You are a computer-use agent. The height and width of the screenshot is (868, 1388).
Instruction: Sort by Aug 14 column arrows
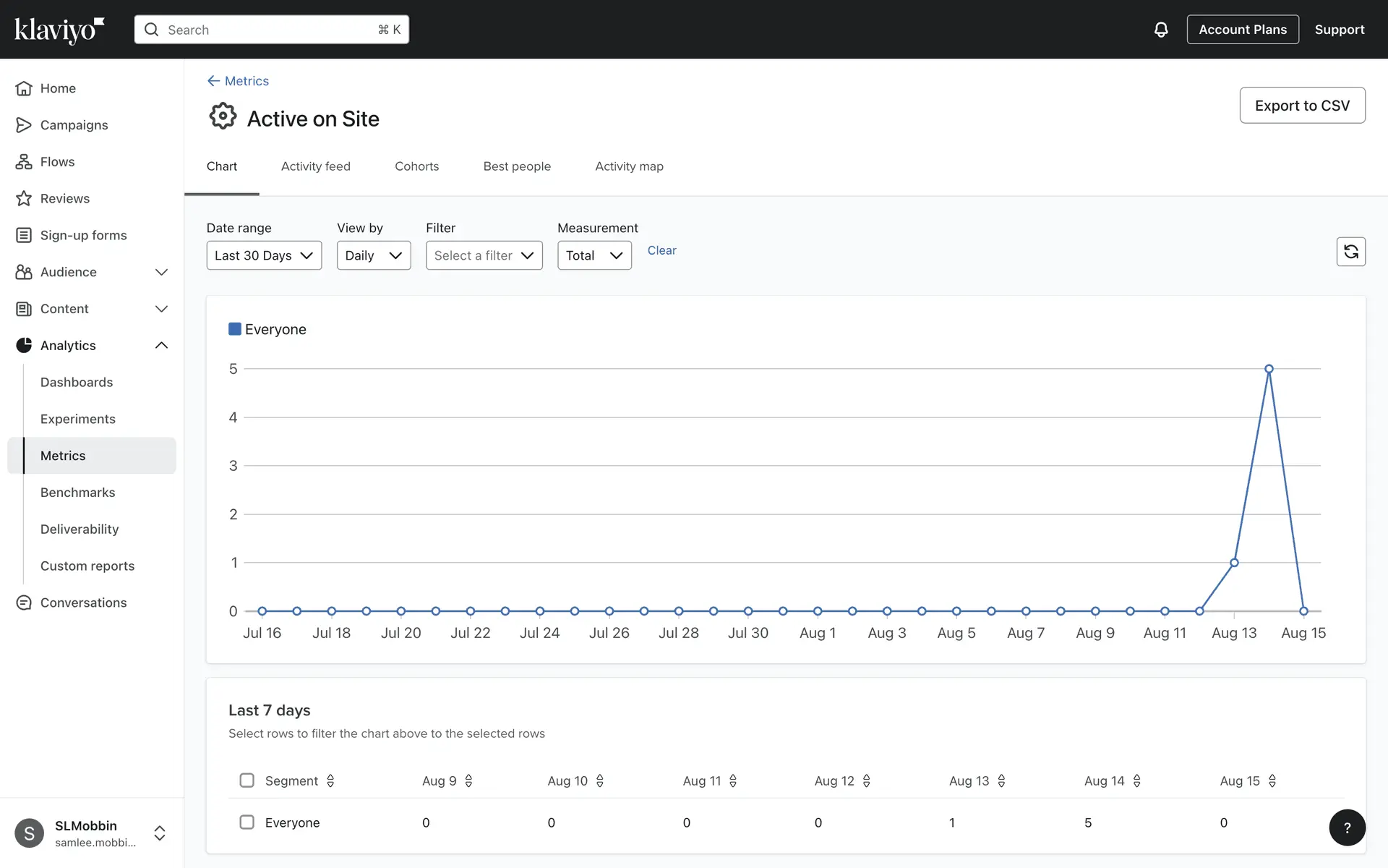(x=1136, y=780)
